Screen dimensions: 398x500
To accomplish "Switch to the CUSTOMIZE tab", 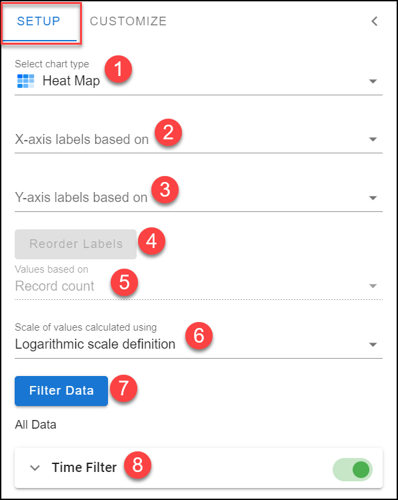I will pyautogui.click(x=128, y=21).
